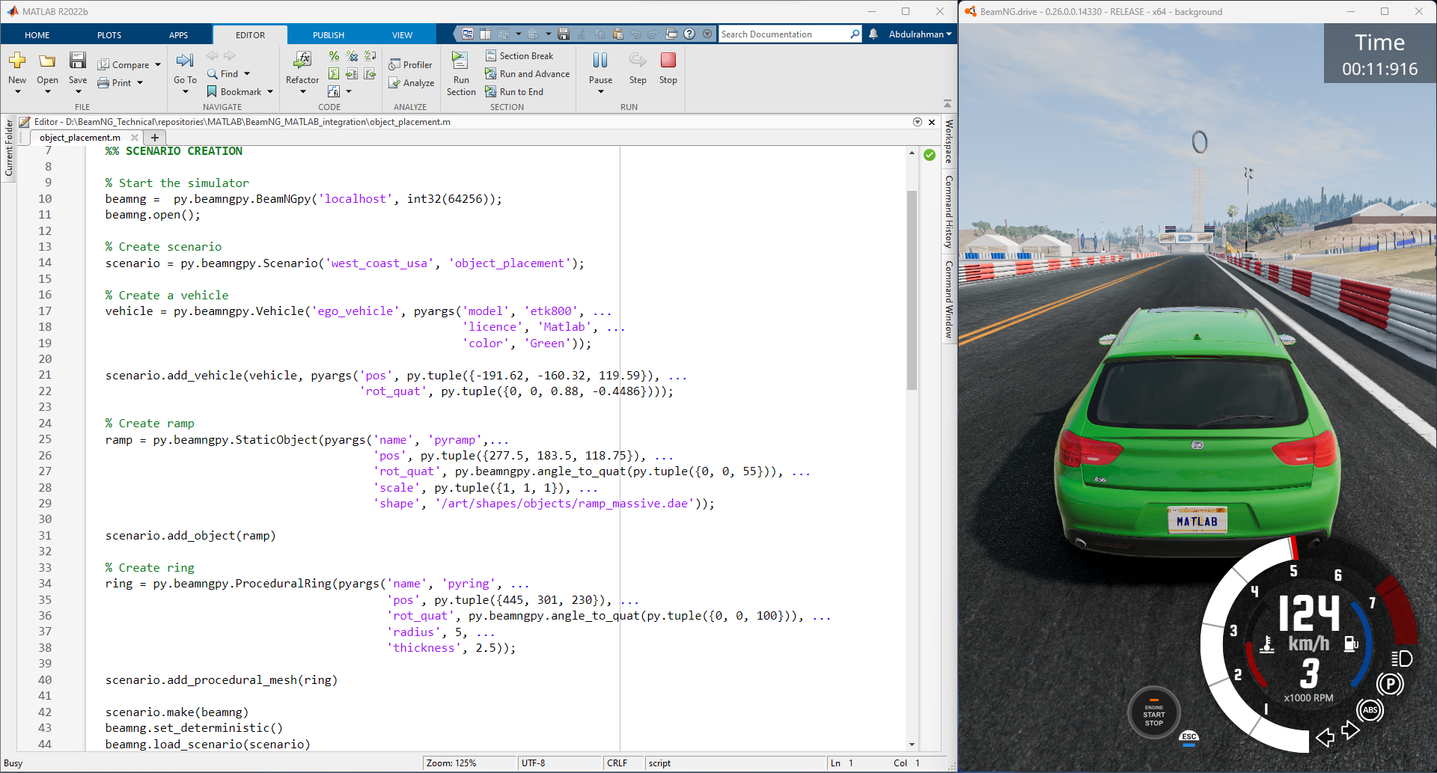The height and width of the screenshot is (773, 1437).
Task: Click the Profiler button
Action: (x=410, y=65)
